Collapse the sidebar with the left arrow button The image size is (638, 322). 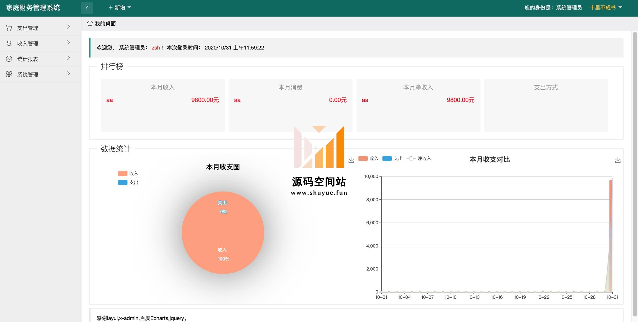[x=87, y=8]
